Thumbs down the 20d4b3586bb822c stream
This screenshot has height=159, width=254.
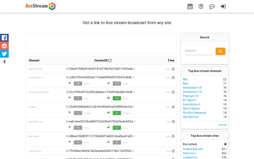pyautogui.click(x=69, y=112)
